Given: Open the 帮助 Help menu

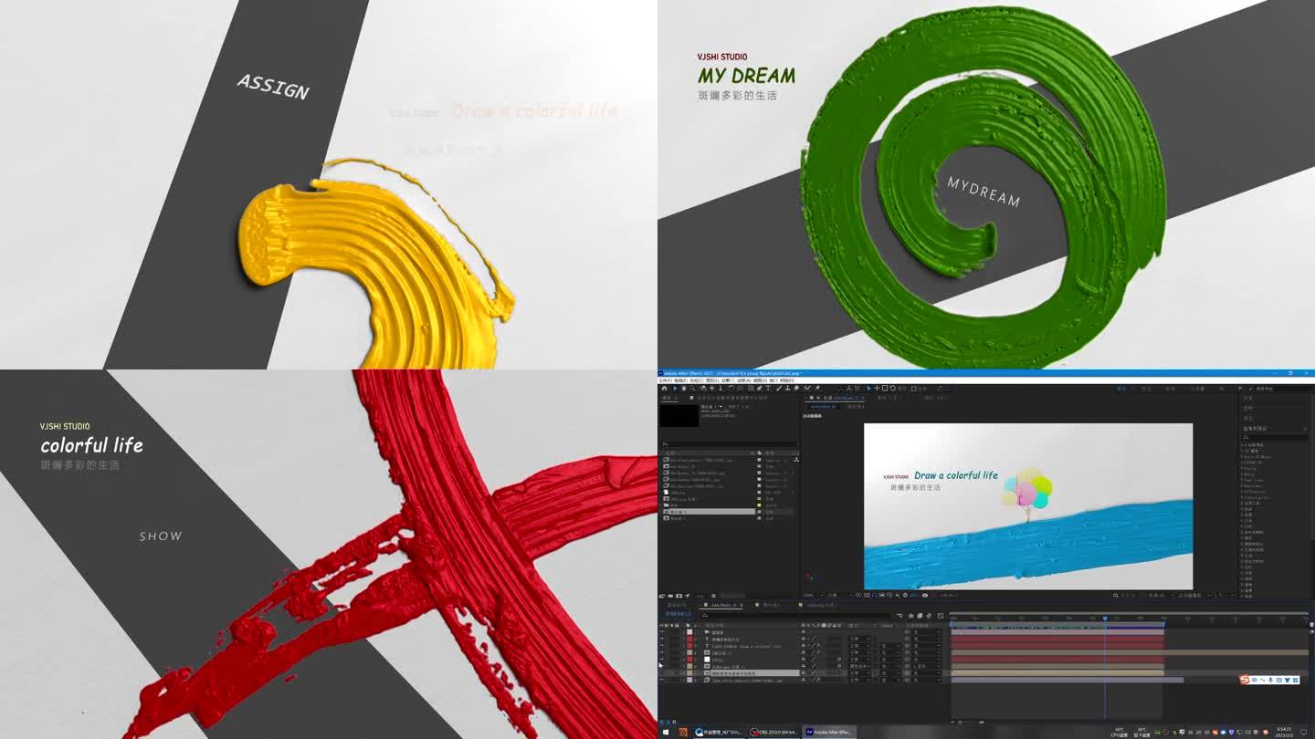Looking at the screenshot, I should [787, 380].
